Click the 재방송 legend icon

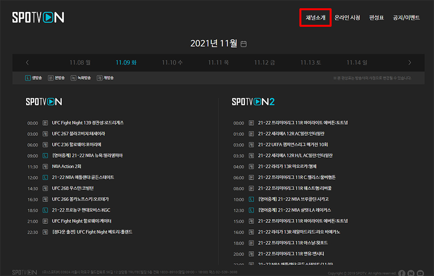(99, 78)
